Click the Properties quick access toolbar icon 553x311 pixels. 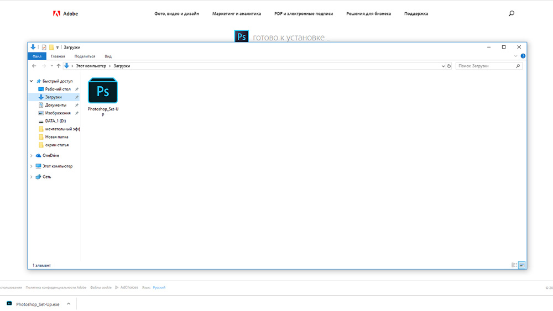click(44, 47)
